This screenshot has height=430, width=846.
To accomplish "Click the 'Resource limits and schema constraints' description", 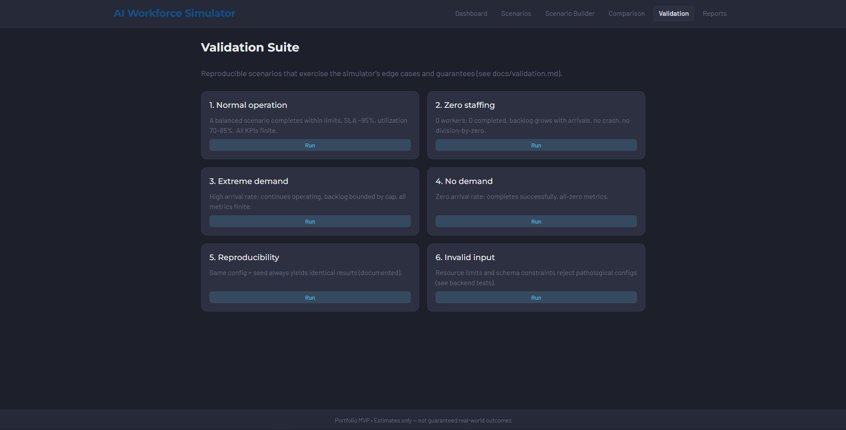I will click(536, 278).
